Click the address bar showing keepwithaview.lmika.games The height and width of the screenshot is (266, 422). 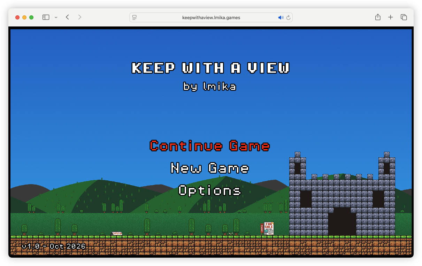pos(211,17)
